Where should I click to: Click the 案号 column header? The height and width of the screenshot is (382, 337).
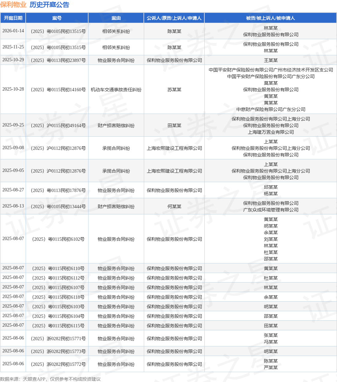[57, 18]
